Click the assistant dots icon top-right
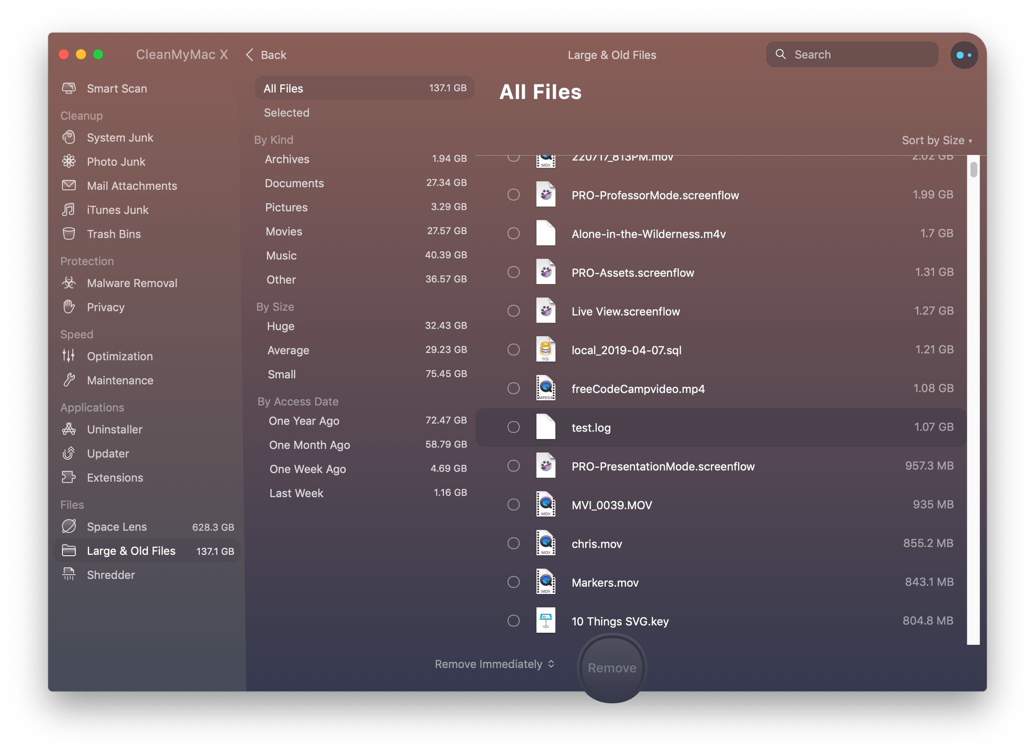 [964, 55]
